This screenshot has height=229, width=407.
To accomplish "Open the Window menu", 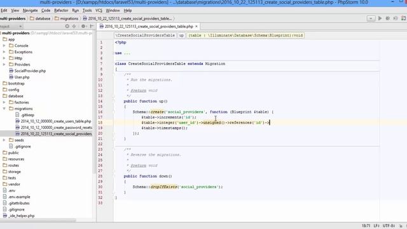I will click(x=113, y=10).
